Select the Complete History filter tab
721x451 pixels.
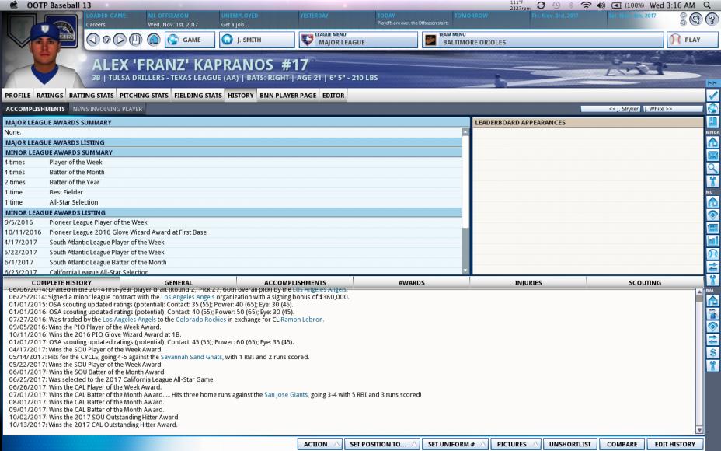(x=61, y=282)
